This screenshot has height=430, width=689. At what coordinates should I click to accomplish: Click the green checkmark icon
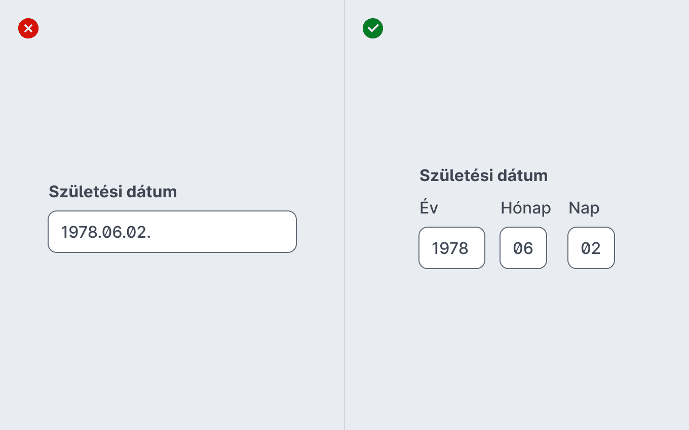click(x=373, y=28)
